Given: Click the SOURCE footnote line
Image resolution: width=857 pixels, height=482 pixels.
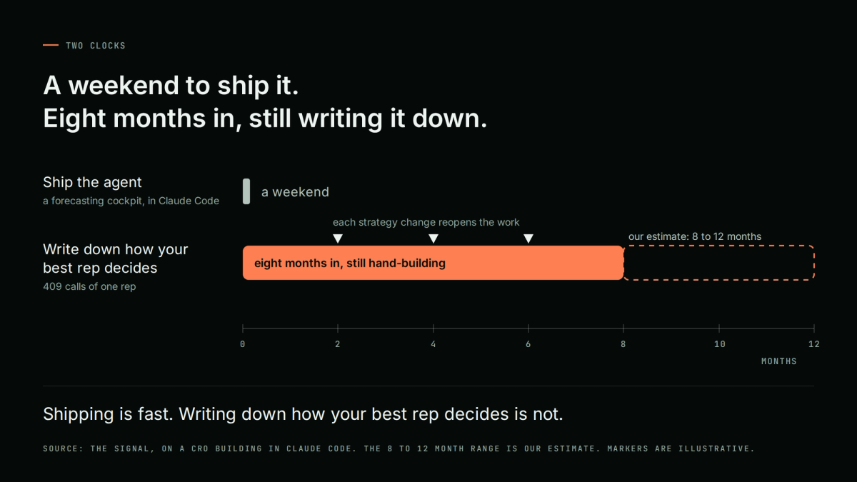Looking at the screenshot, I should [x=399, y=449].
